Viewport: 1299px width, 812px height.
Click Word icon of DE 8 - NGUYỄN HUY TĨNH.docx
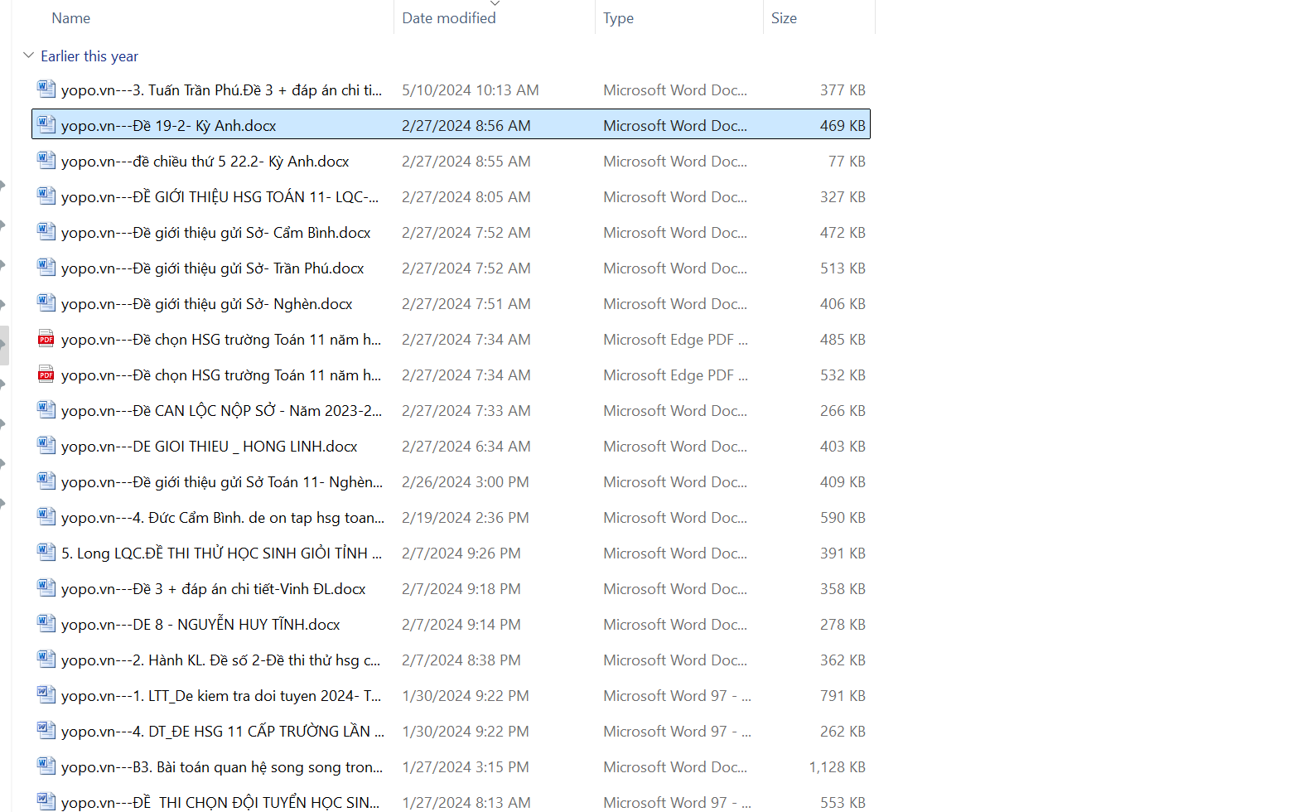click(x=46, y=623)
